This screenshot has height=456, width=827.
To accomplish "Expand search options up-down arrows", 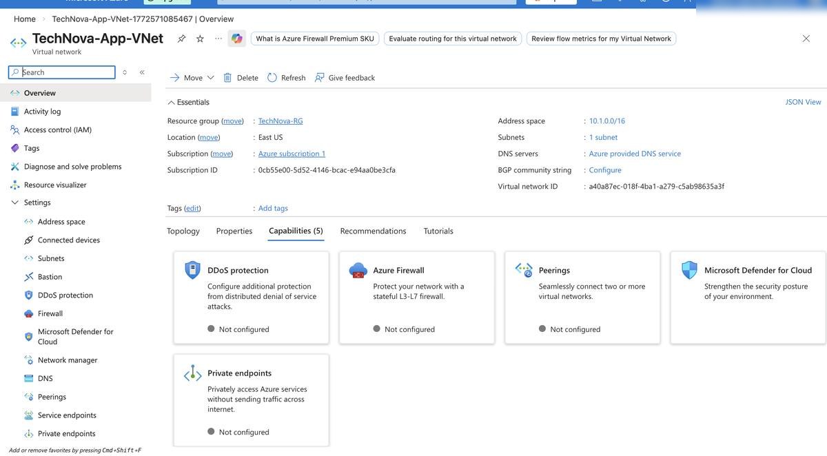I will tap(125, 72).
